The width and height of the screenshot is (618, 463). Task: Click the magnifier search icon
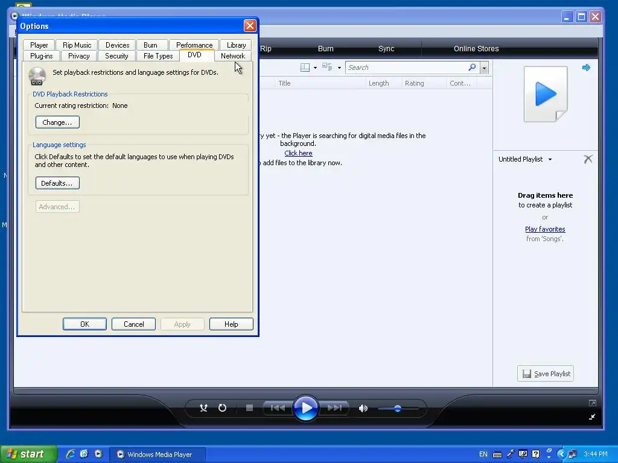tap(472, 68)
